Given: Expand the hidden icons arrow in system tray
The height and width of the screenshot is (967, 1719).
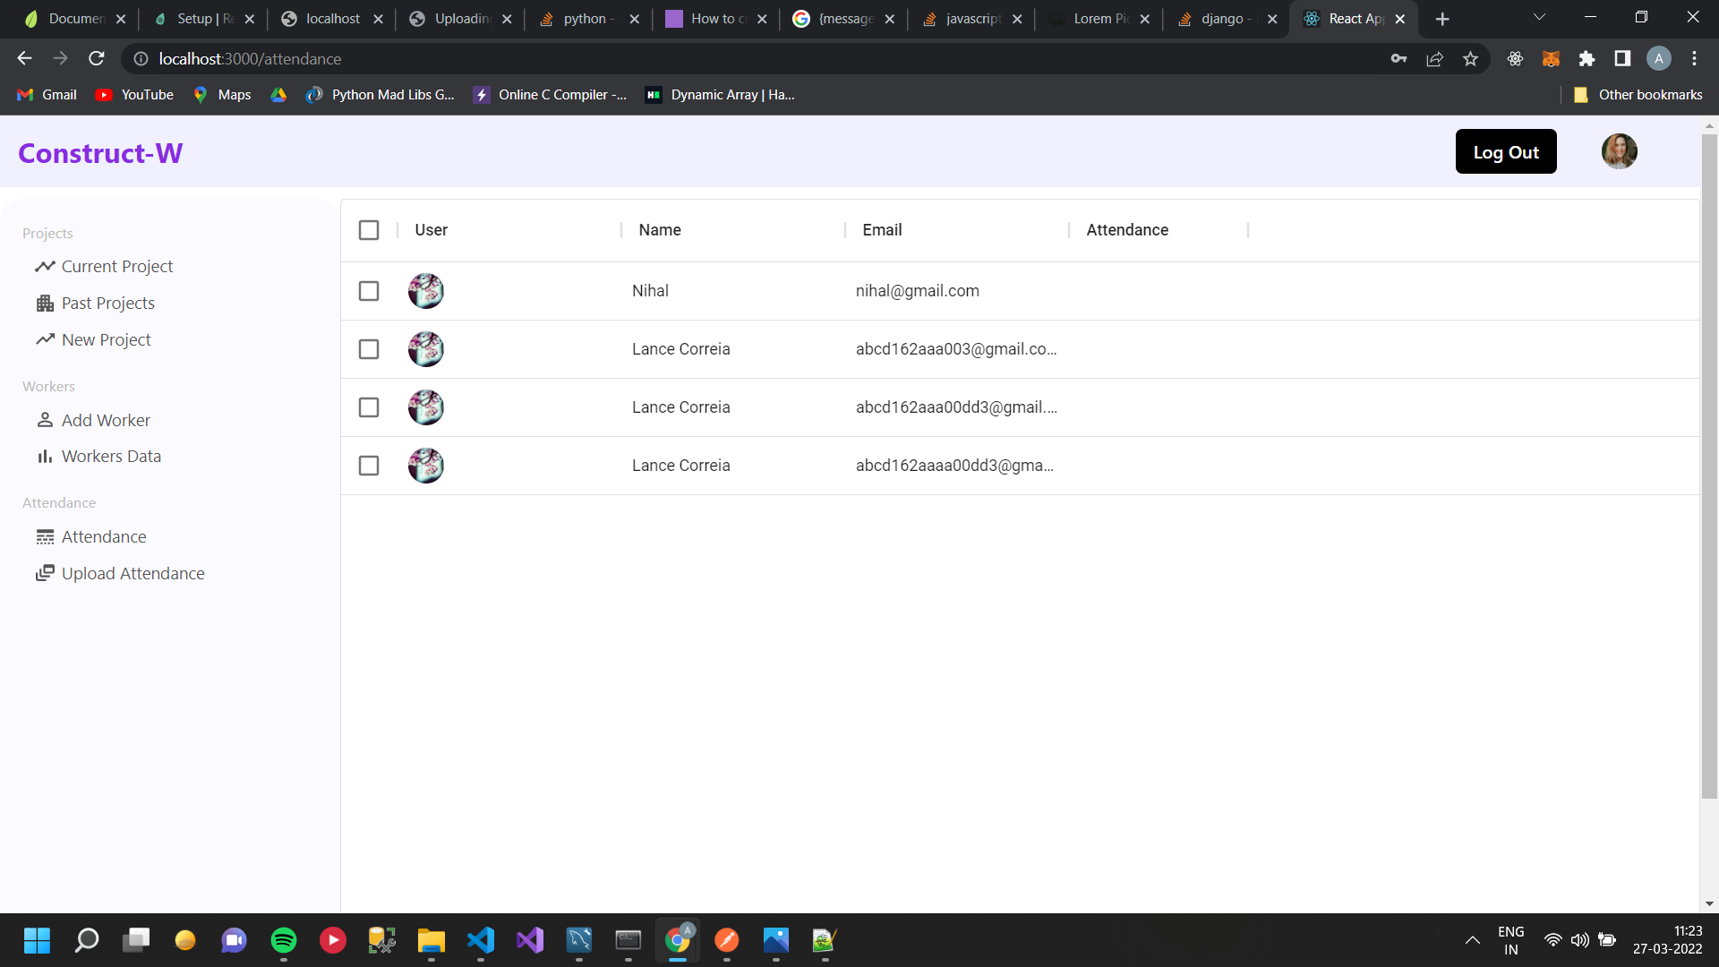Looking at the screenshot, I should click(x=1472, y=940).
